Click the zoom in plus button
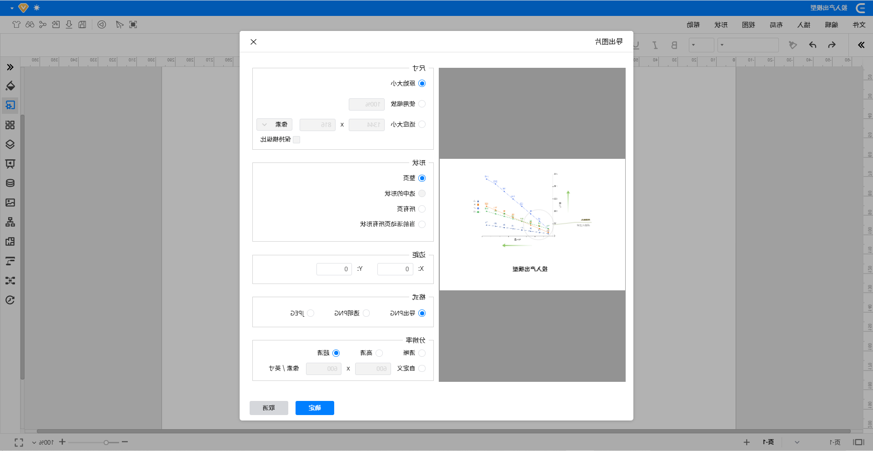 coord(62,442)
